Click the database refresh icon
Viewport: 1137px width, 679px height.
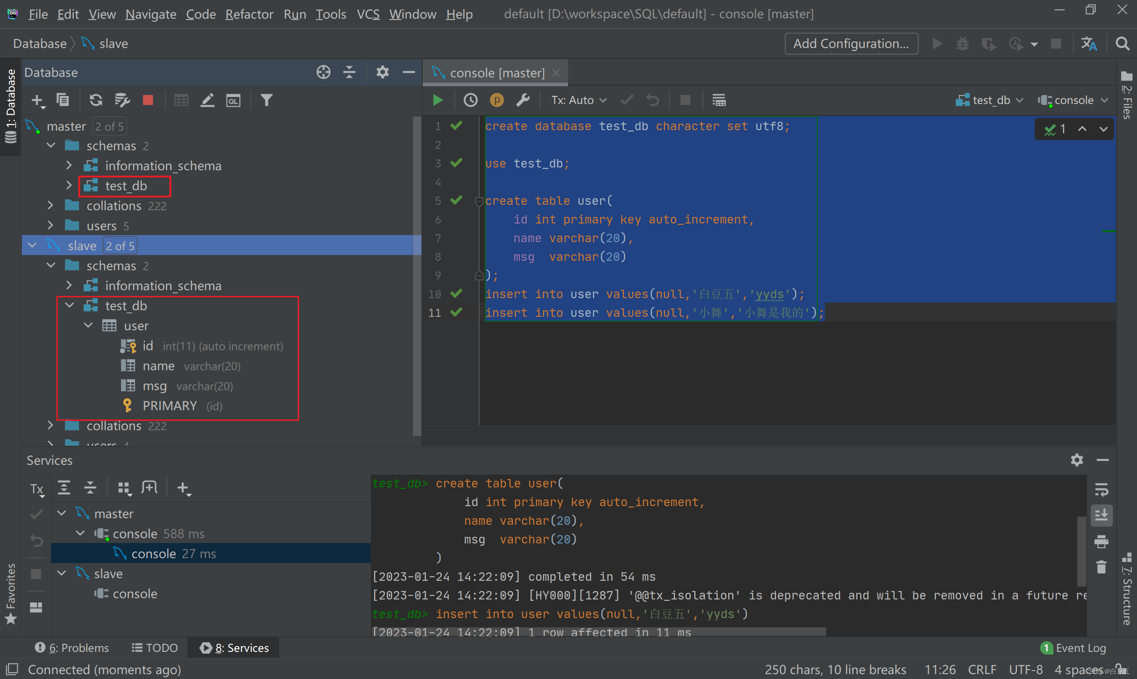coord(96,100)
